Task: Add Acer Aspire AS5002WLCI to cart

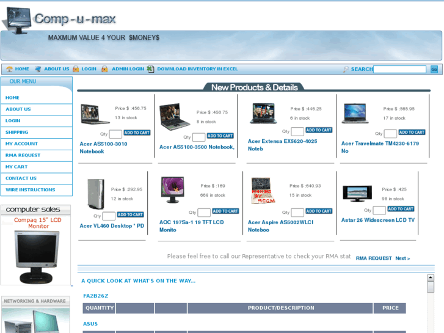Action: point(319,211)
